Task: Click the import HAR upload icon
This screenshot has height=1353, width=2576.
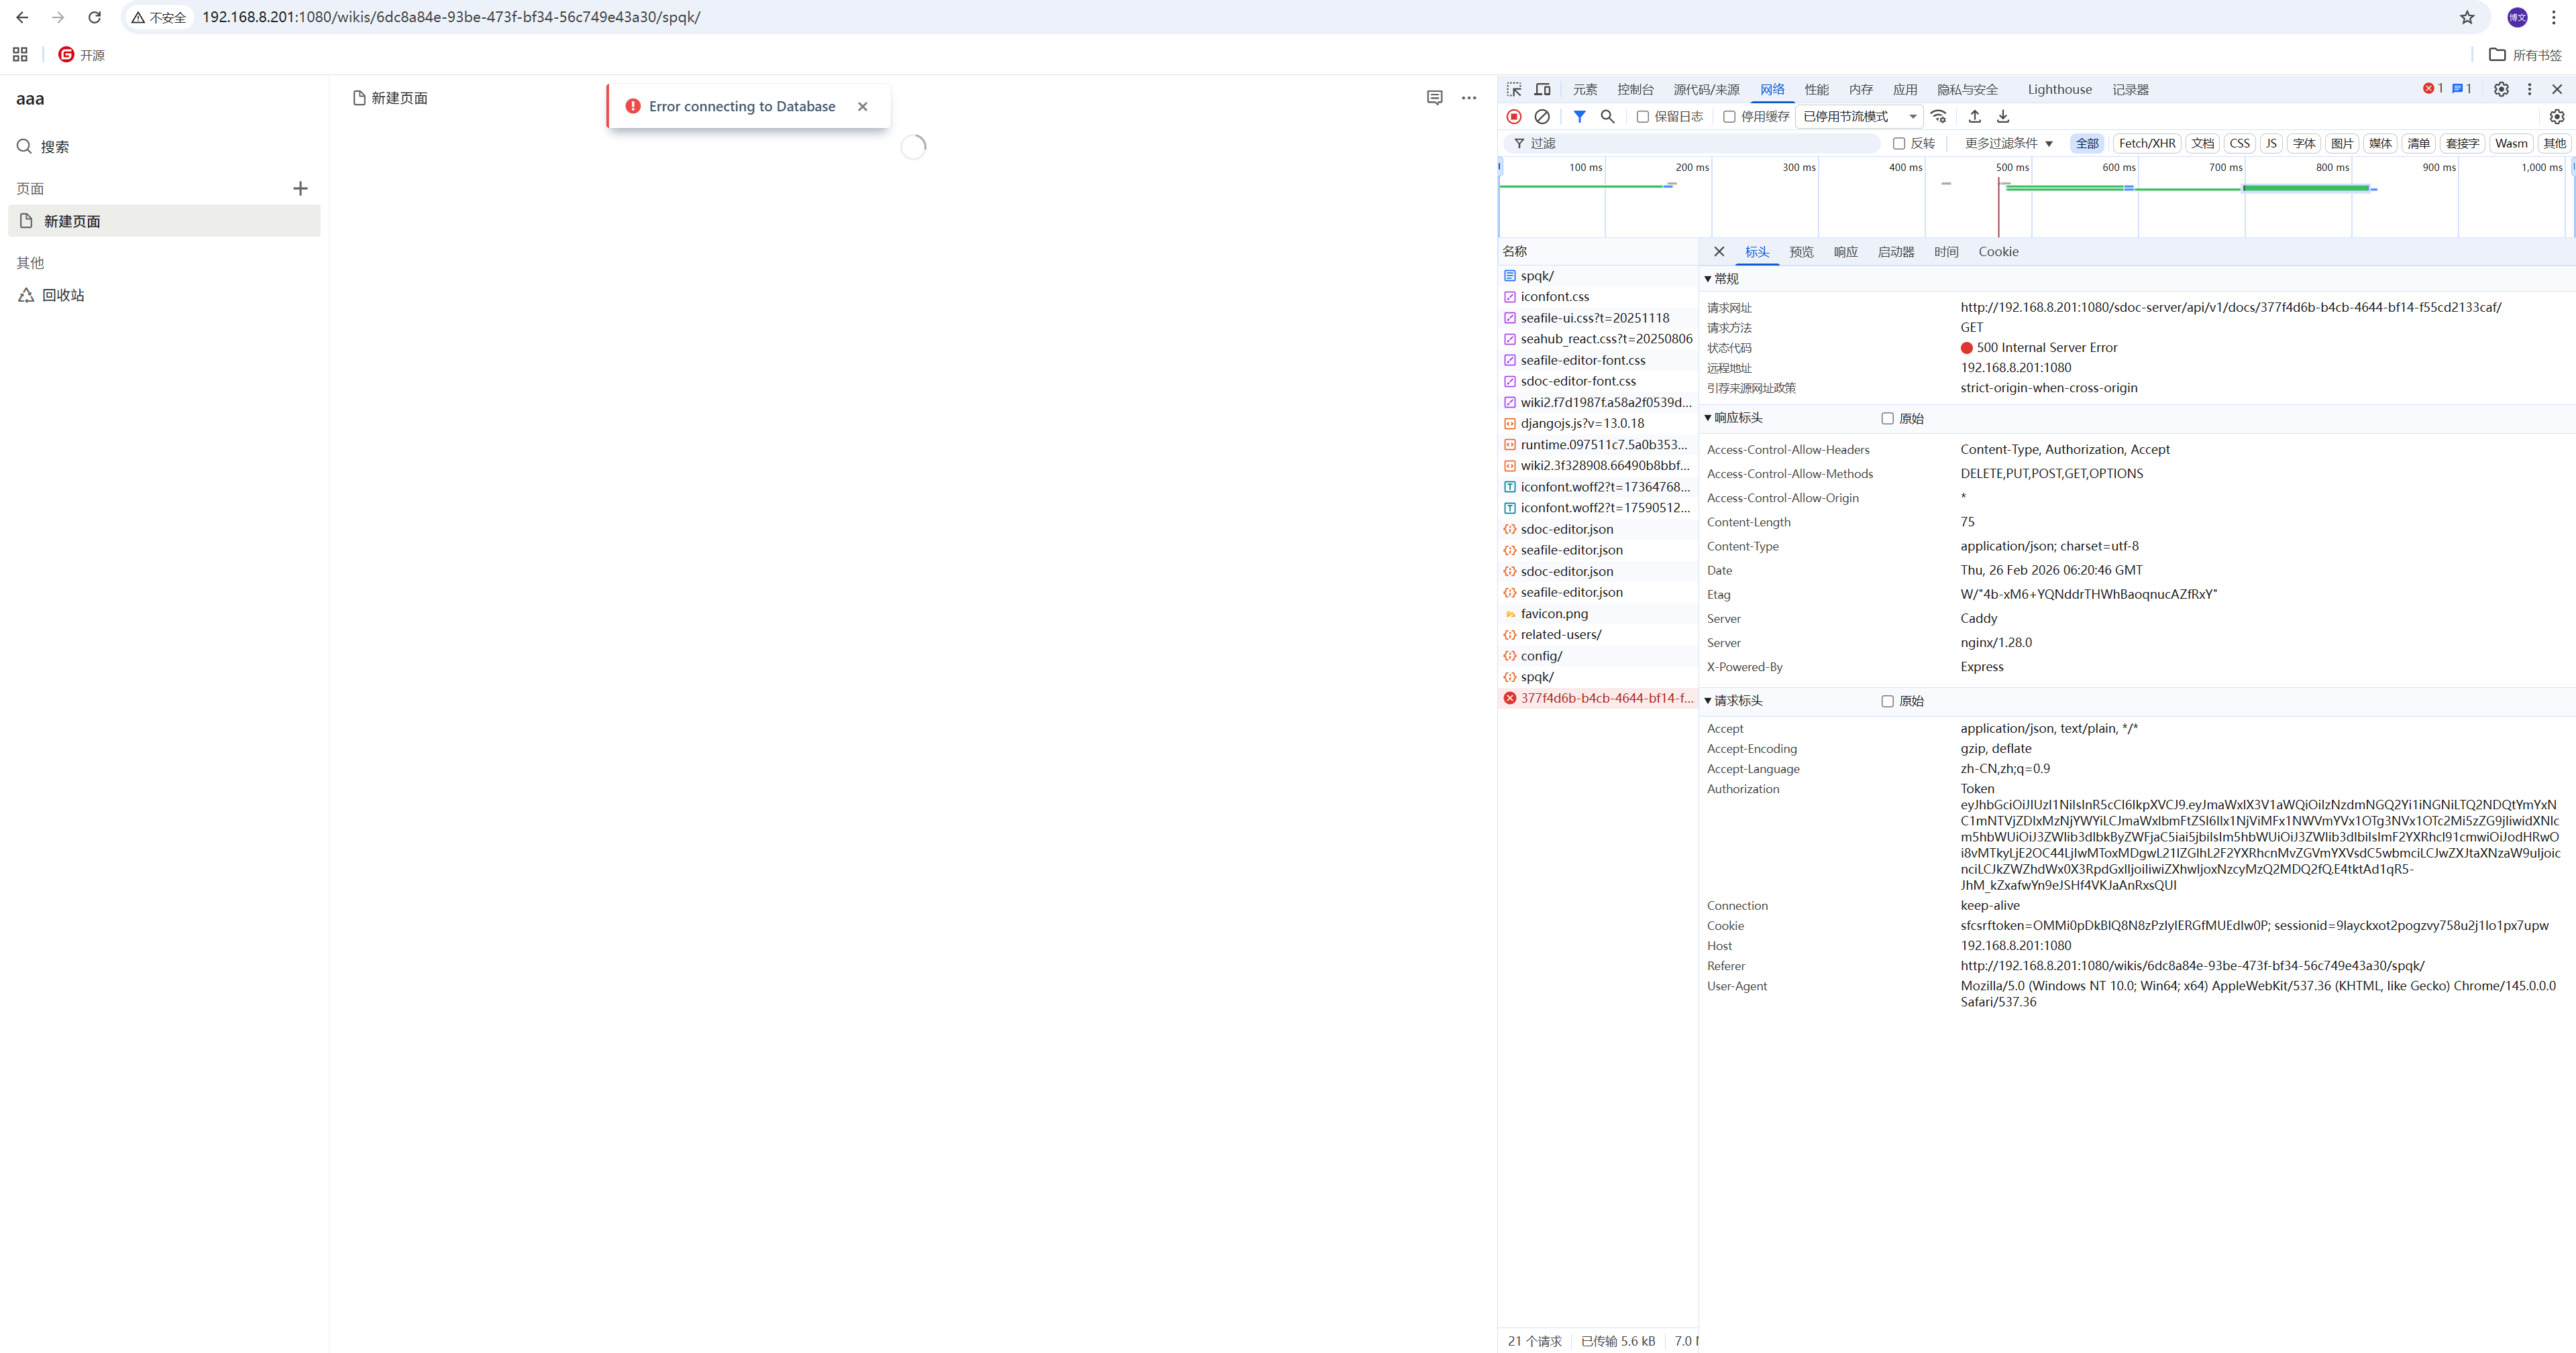Action: coord(1974,117)
